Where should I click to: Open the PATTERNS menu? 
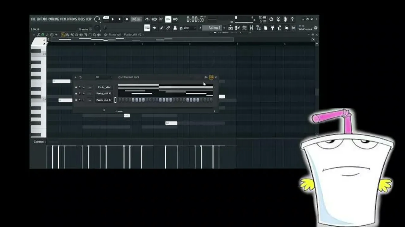tap(53, 19)
